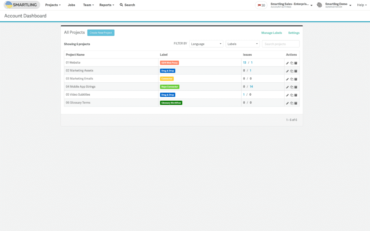
Task: Open the Labels filter dropdown
Action: tap(242, 43)
